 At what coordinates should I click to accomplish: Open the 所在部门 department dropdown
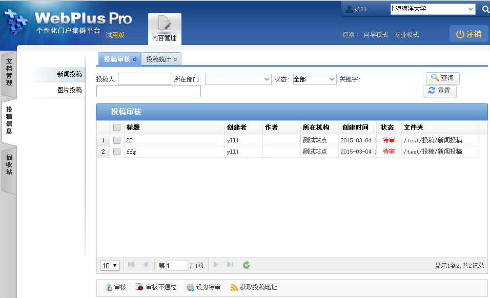[x=238, y=79]
